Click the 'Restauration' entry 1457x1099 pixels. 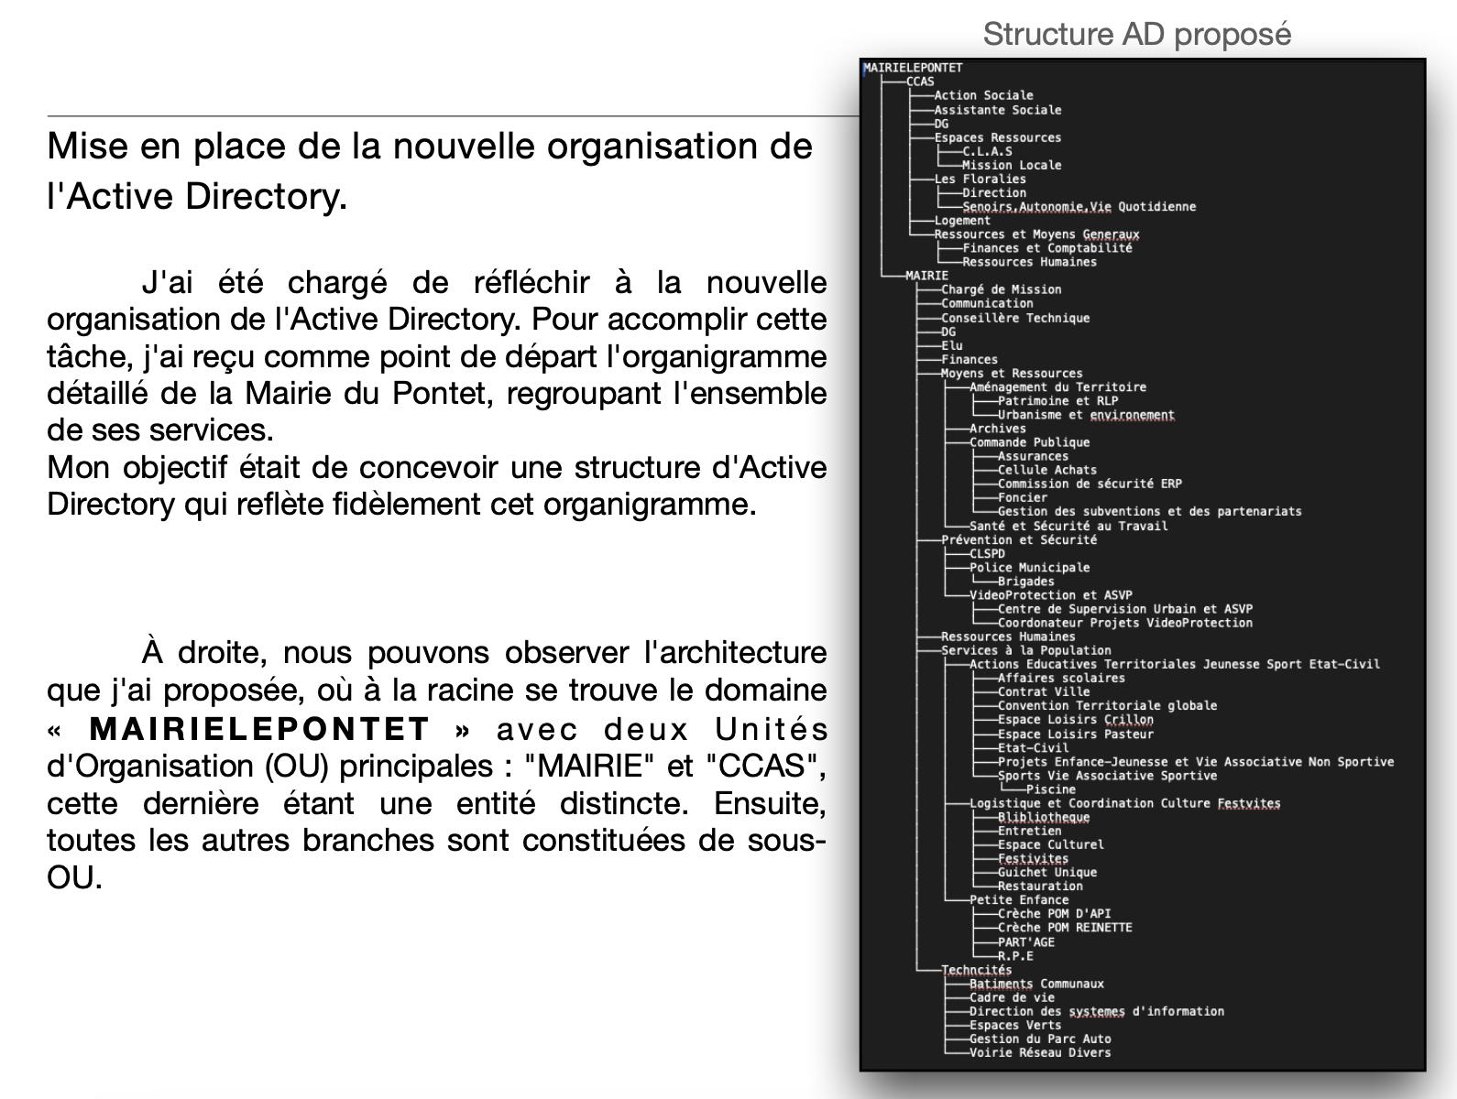1040,887
